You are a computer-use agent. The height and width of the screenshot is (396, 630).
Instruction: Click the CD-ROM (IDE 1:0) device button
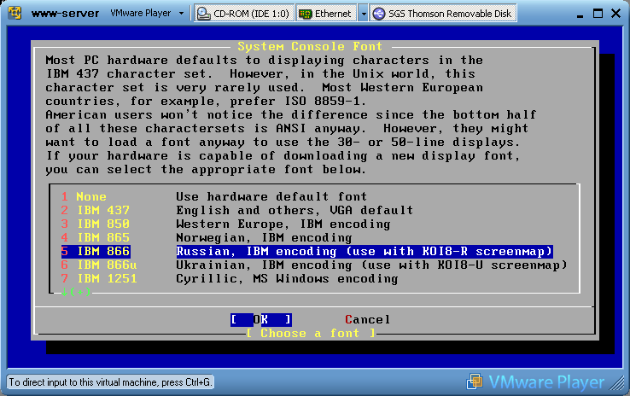coord(244,14)
